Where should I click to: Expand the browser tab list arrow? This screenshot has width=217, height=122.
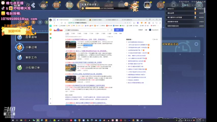(x=139, y=20)
